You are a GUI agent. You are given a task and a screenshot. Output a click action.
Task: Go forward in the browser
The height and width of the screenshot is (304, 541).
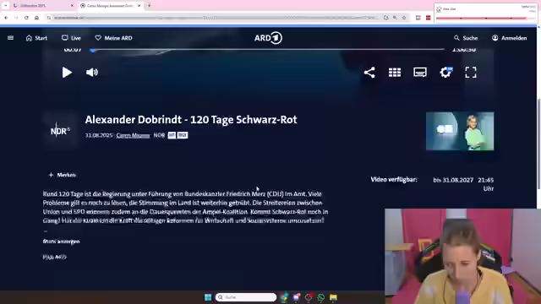[x=16, y=18]
